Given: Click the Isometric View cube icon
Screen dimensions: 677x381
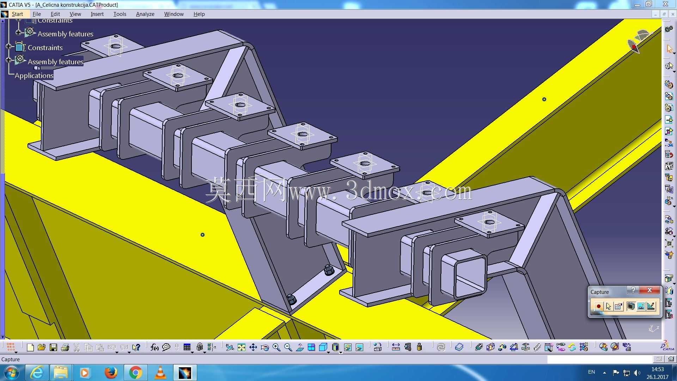Looking at the screenshot, I should (x=323, y=347).
